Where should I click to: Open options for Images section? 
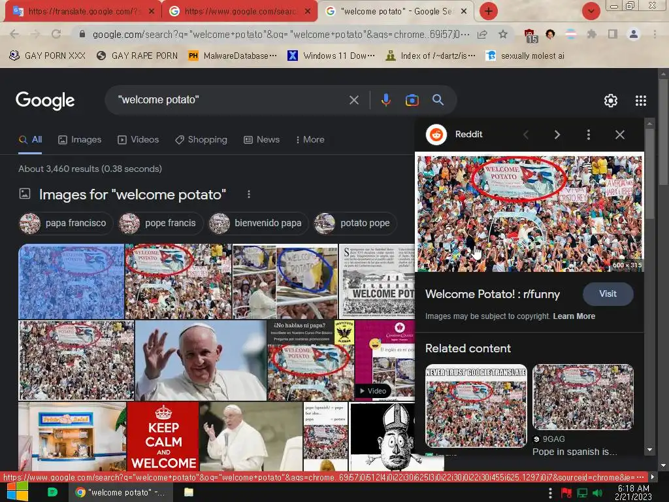click(x=249, y=195)
